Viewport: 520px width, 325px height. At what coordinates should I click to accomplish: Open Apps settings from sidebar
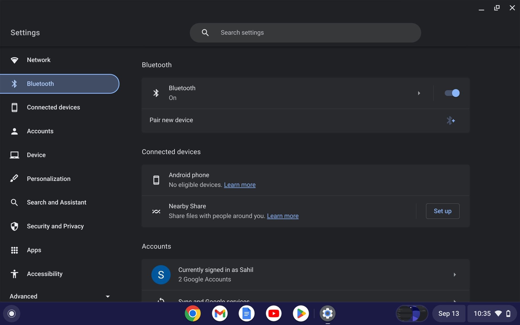point(34,250)
